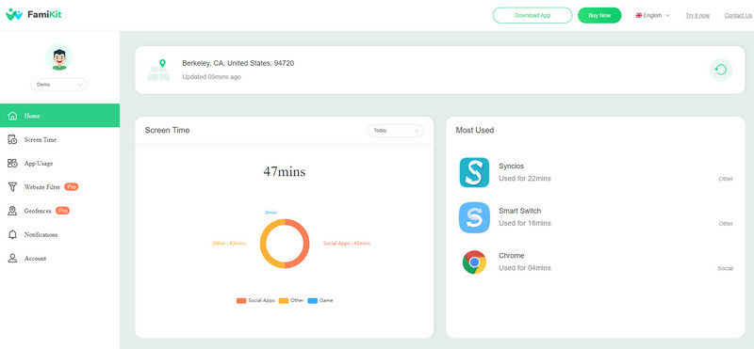This screenshot has width=754, height=349.
Task: Click the orange Other donut segment
Action: [264, 244]
